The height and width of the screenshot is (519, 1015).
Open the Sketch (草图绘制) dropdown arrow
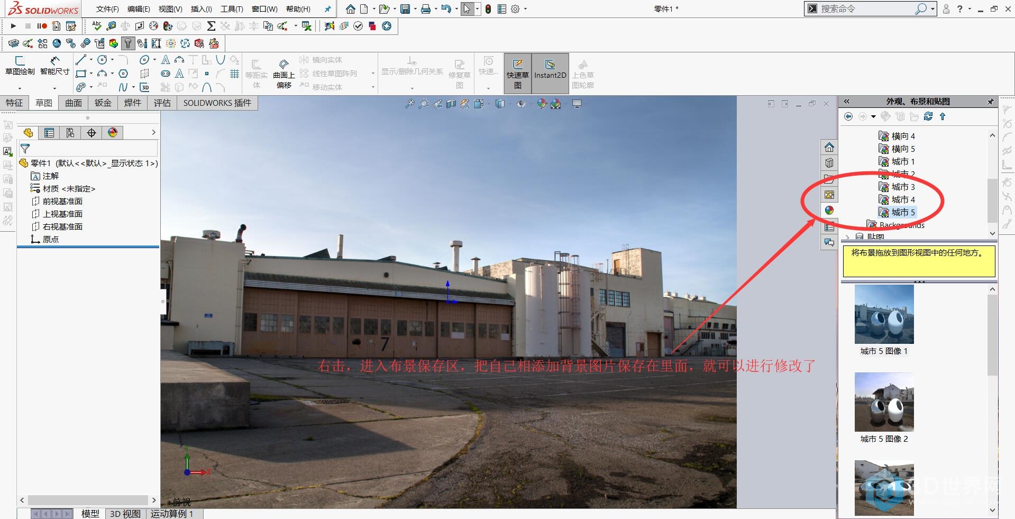20,88
